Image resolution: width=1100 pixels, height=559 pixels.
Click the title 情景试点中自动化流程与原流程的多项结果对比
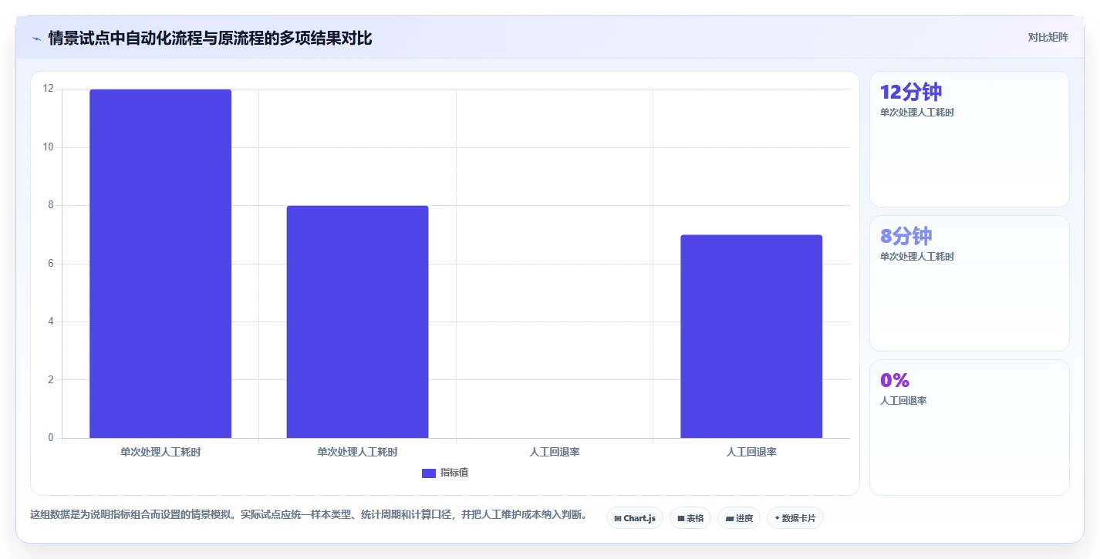click(210, 38)
